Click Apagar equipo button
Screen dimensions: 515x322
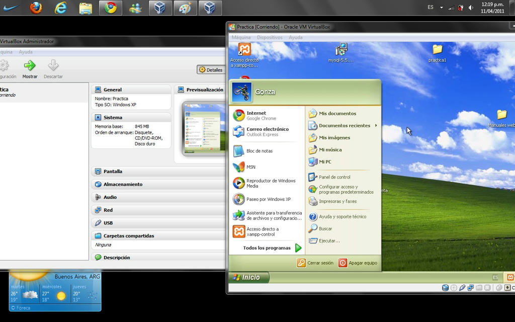point(358,263)
